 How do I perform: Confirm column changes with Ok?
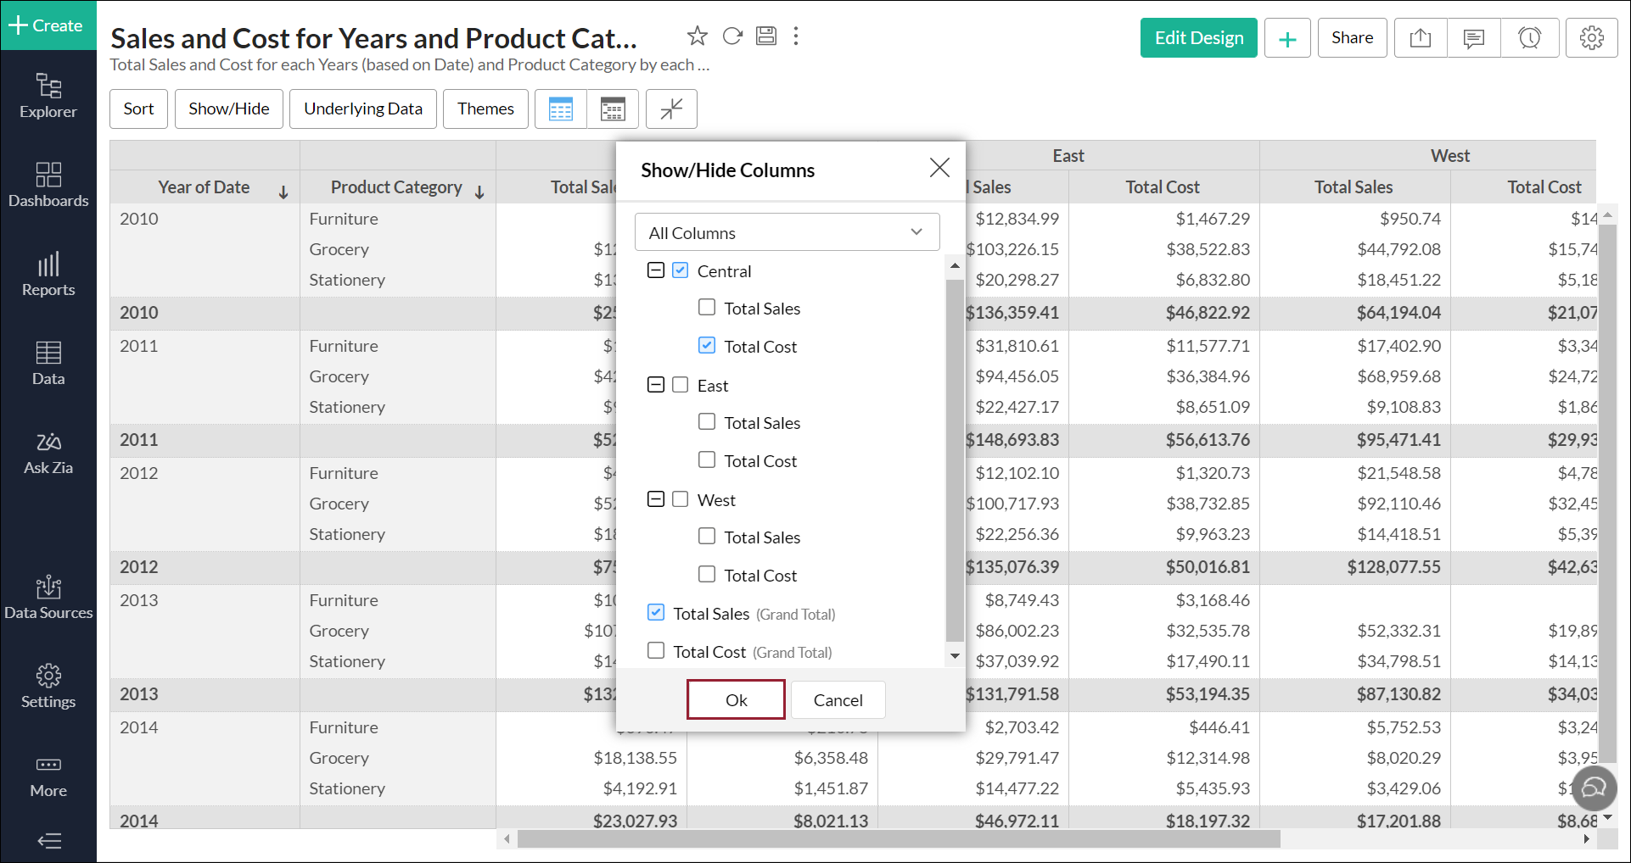(x=735, y=699)
